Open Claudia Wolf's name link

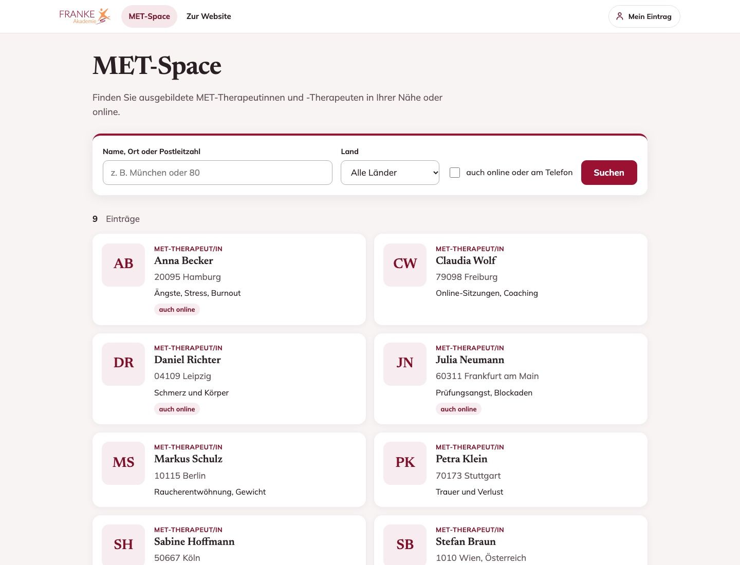point(466,261)
